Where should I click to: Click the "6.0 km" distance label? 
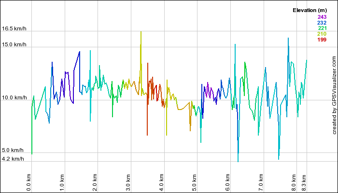coord(227,182)
